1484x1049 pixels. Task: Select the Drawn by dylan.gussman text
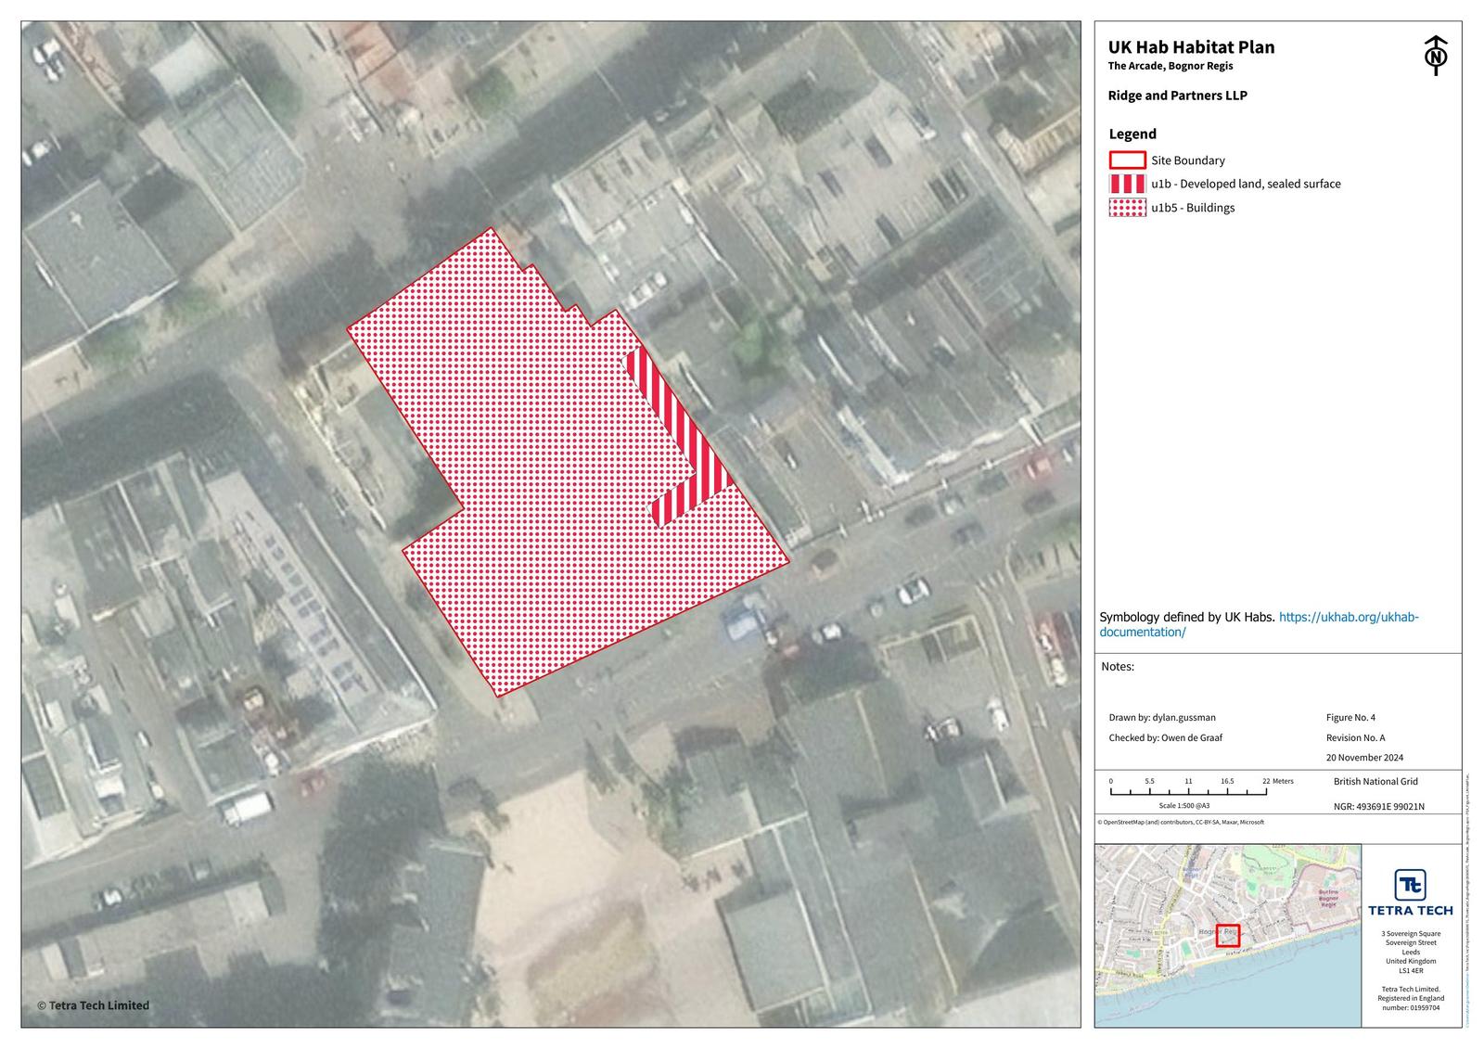pyautogui.click(x=1161, y=718)
